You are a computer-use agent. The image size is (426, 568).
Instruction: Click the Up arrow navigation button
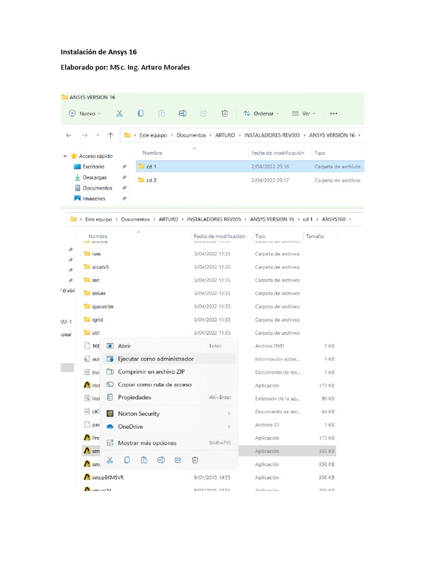[x=111, y=135]
